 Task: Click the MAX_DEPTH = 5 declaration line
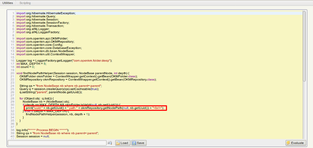point(31,64)
